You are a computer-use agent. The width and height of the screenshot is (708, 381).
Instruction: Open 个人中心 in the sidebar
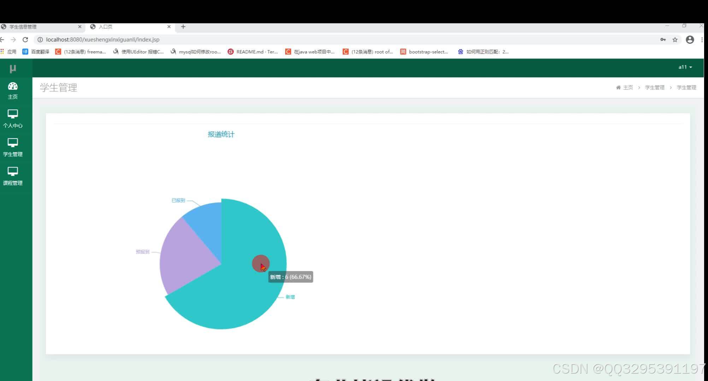coord(13,119)
